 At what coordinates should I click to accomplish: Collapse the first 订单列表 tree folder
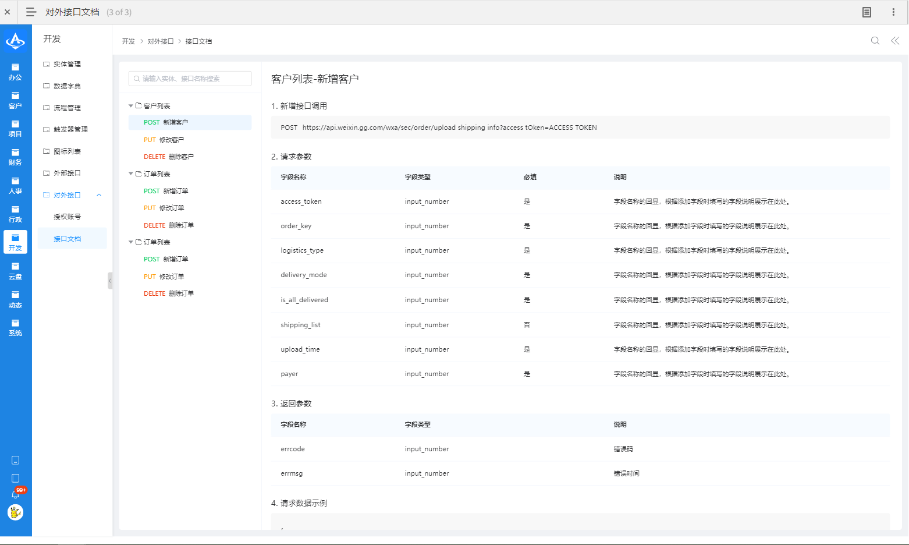click(x=131, y=174)
